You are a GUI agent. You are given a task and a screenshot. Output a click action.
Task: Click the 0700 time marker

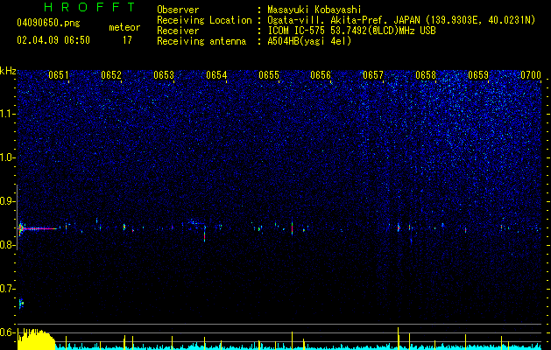[531, 75]
